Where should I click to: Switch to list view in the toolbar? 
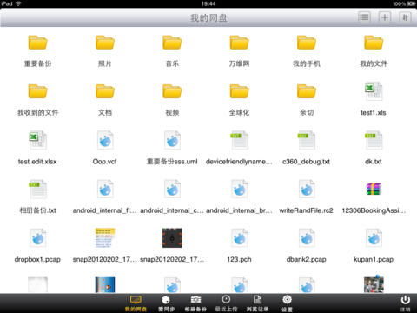click(x=364, y=17)
